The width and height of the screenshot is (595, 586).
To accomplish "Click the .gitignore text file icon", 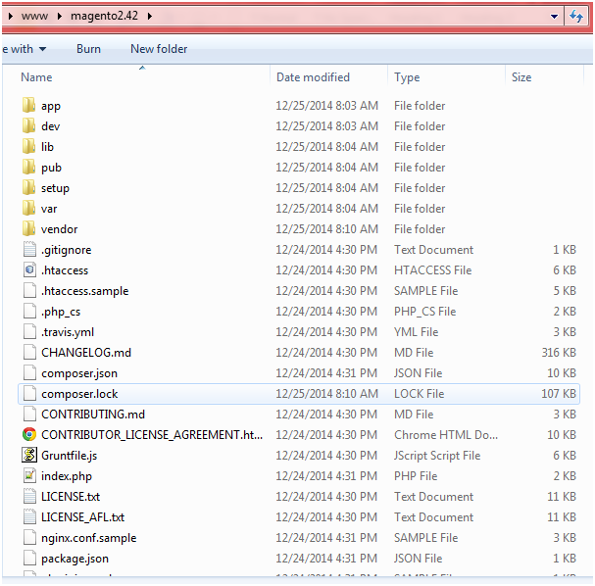I will pyautogui.click(x=29, y=250).
